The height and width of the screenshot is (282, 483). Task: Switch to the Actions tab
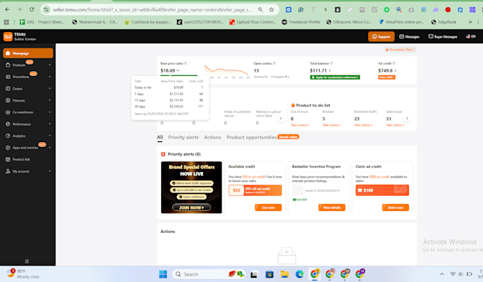212,138
